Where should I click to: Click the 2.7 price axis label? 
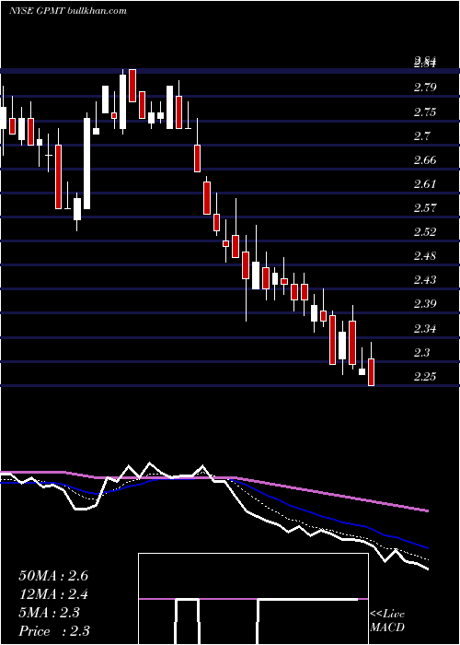point(421,135)
